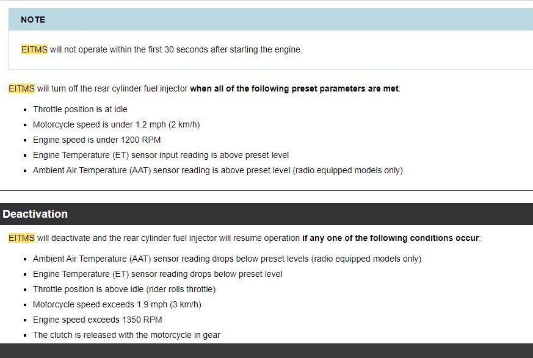Viewport: 533px width, 358px height.
Task: Click bold text 'if any one of the following conditions occur'
Action: pyautogui.click(x=391, y=238)
